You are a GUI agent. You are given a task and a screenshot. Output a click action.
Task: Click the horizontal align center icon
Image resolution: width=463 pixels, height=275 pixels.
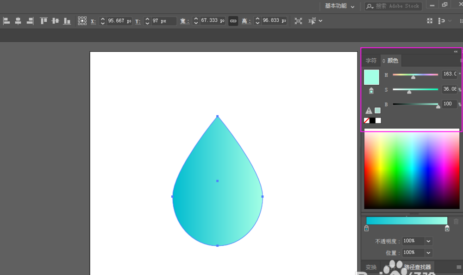18,21
